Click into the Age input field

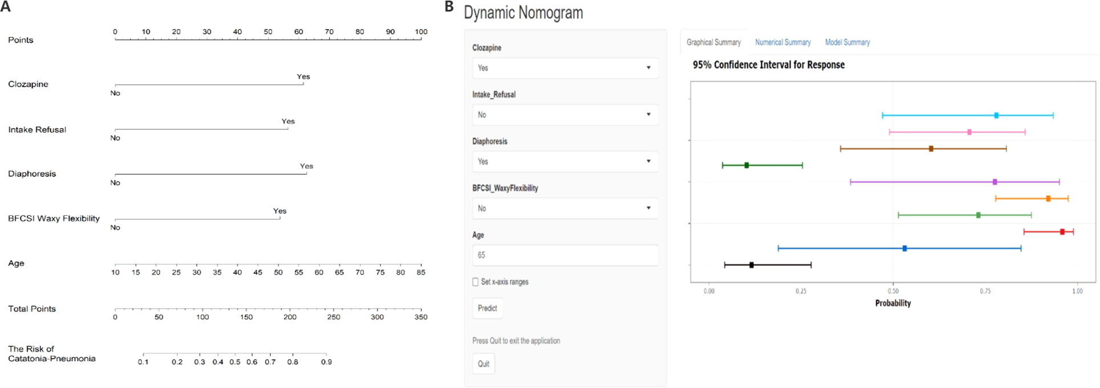(565, 255)
